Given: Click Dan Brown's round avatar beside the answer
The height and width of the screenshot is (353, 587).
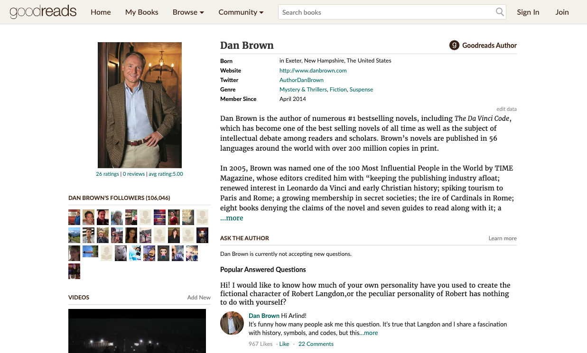Looking at the screenshot, I should tap(232, 323).
